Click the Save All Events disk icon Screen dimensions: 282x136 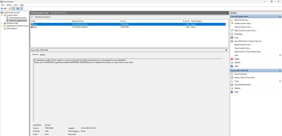(232, 41)
